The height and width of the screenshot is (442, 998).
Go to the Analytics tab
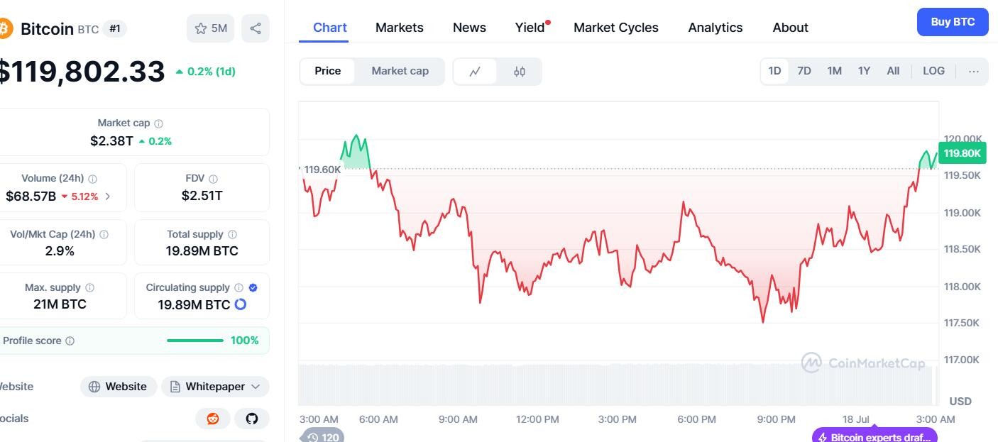[x=715, y=28]
